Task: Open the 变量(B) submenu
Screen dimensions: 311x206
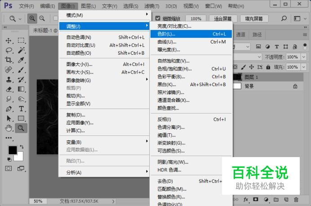Action: [x=104, y=142]
